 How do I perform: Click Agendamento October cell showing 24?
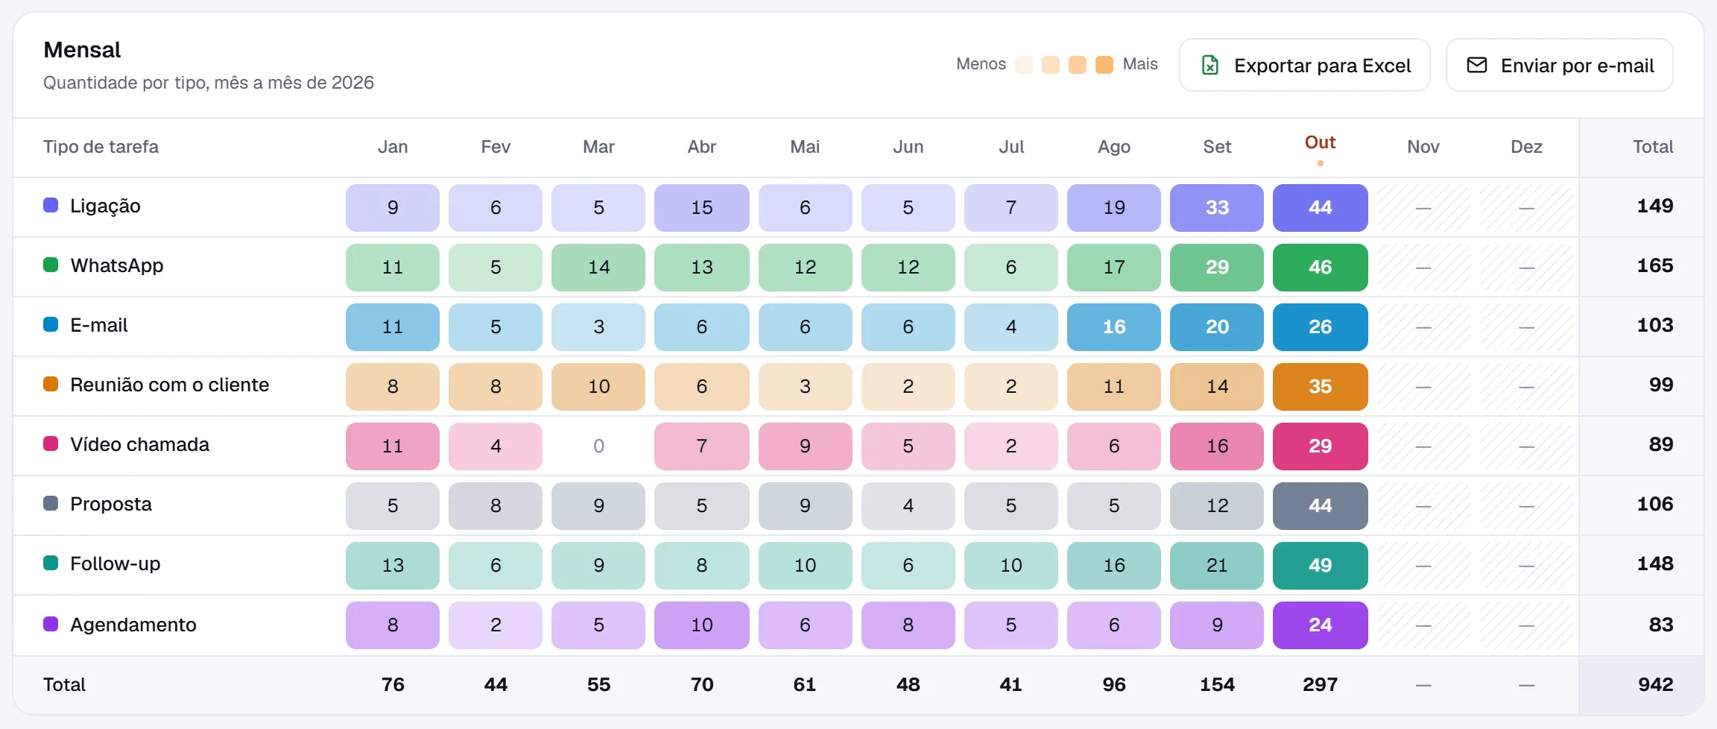coord(1320,625)
